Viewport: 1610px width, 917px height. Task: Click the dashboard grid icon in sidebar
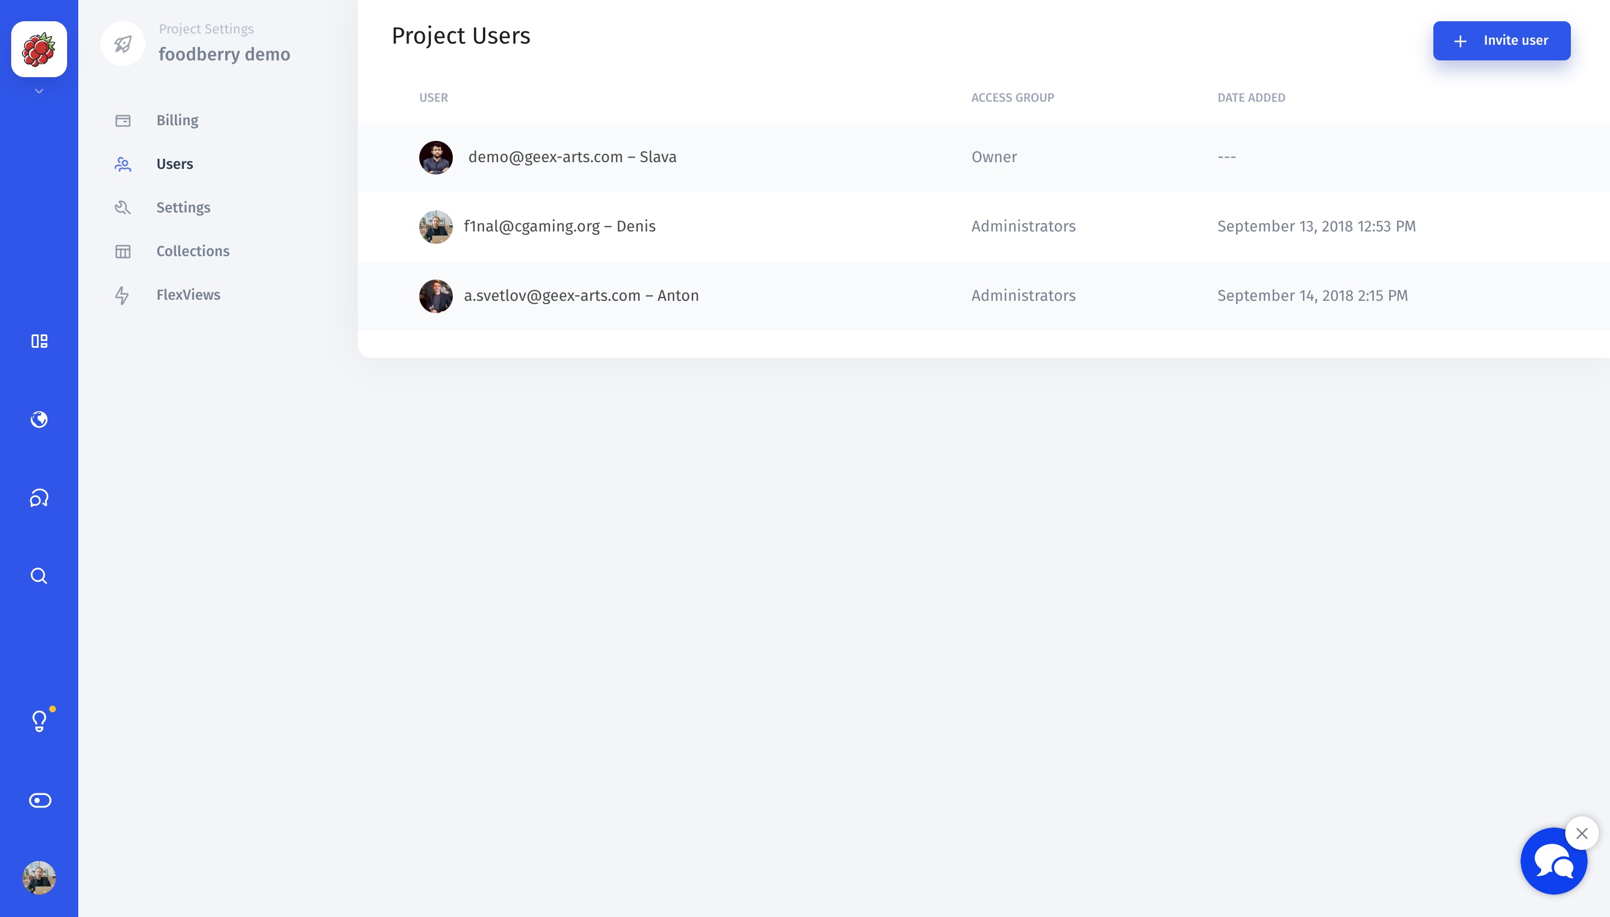39,341
